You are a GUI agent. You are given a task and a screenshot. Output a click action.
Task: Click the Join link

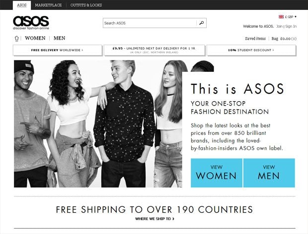(x=279, y=26)
